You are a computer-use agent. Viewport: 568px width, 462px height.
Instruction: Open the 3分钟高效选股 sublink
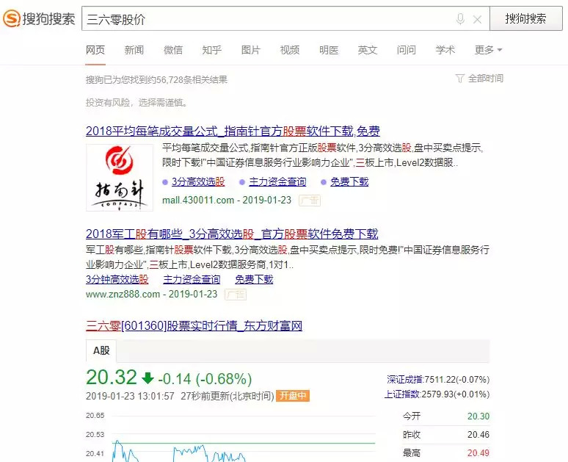pyautogui.click(x=117, y=279)
